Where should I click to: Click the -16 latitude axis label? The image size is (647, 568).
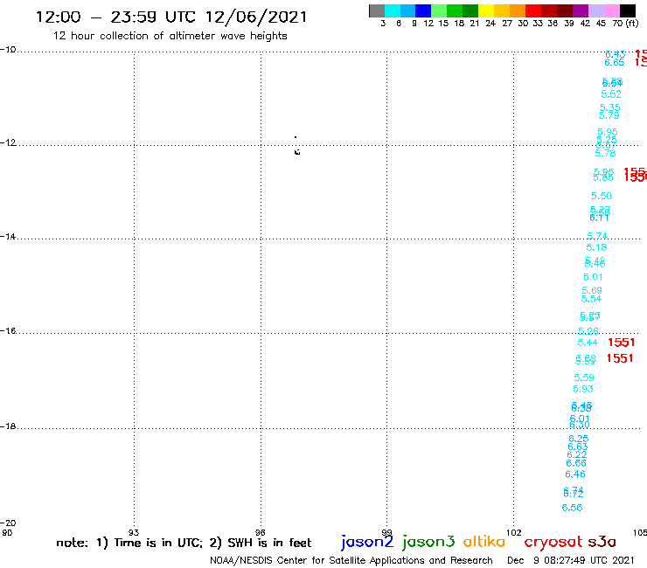pos(8,331)
